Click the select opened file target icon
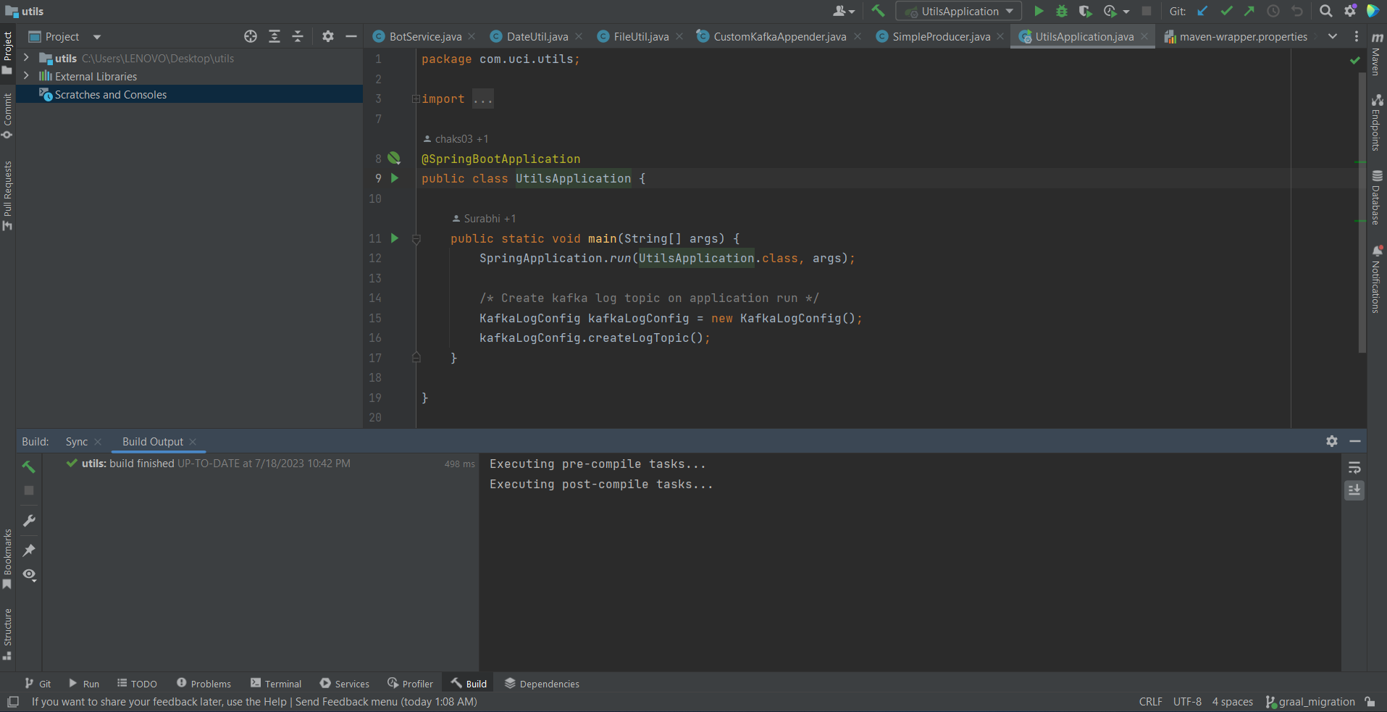The width and height of the screenshot is (1387, 712). tap(251, 36)
